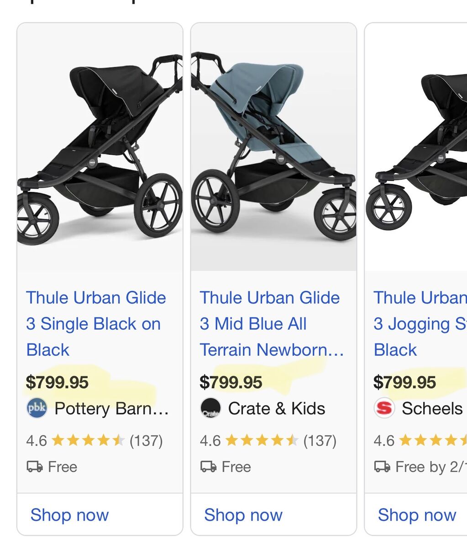This screenshot has height=548, width=467.
Task: Click the Crate & Kids store logo
Action: 210,408
